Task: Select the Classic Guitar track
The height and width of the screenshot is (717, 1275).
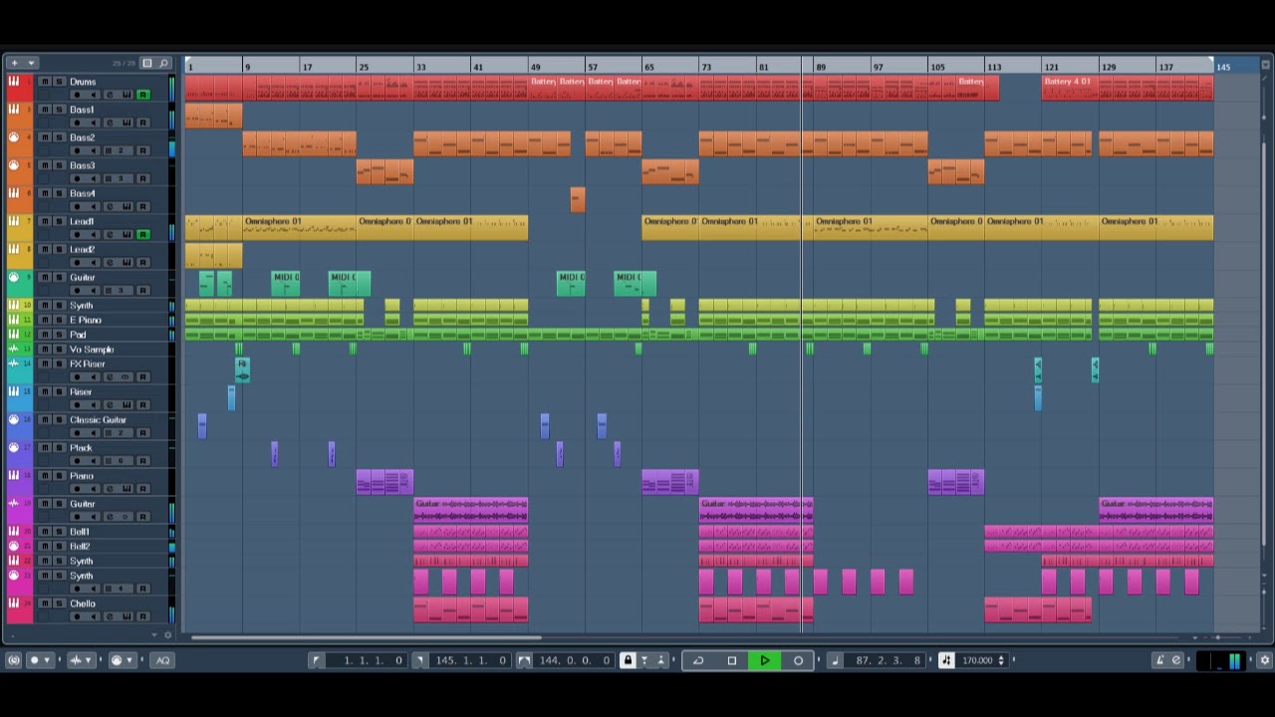Action: click(x=98, y=419)
